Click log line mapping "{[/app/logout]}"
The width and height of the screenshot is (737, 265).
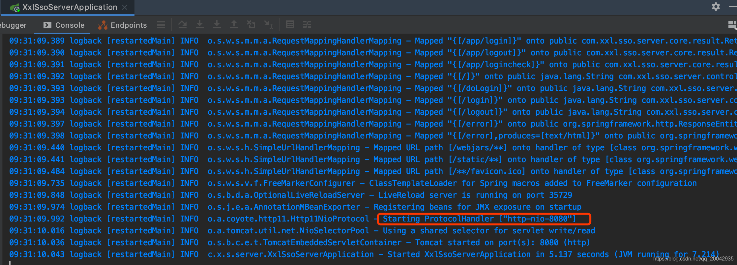point(372,53)
